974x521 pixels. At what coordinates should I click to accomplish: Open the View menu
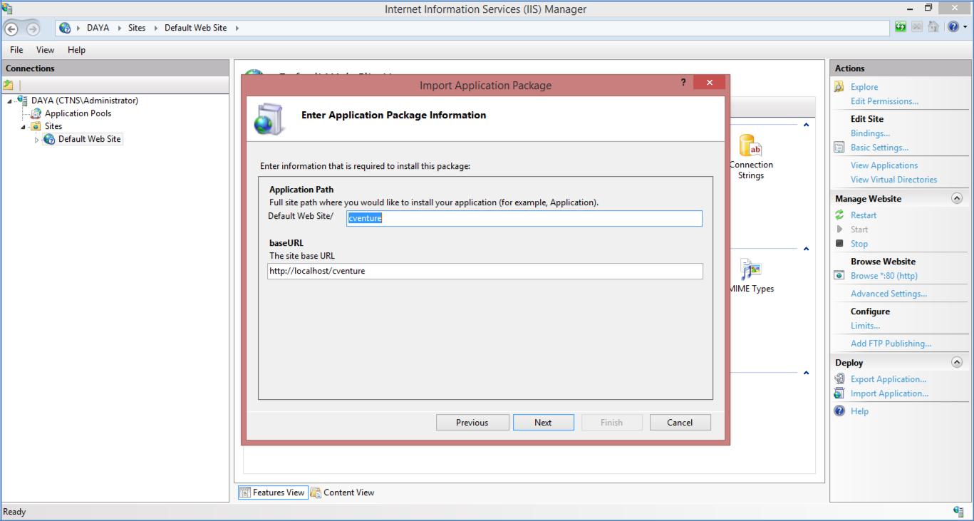(45, 50)
